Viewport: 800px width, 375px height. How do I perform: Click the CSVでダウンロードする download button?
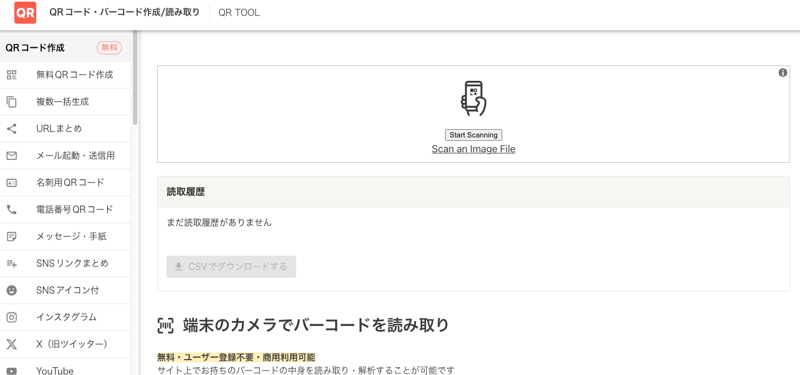[x=231, y=266]
